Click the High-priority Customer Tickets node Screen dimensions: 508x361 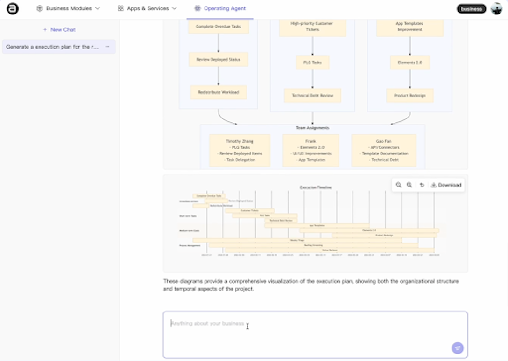(312, 27)
